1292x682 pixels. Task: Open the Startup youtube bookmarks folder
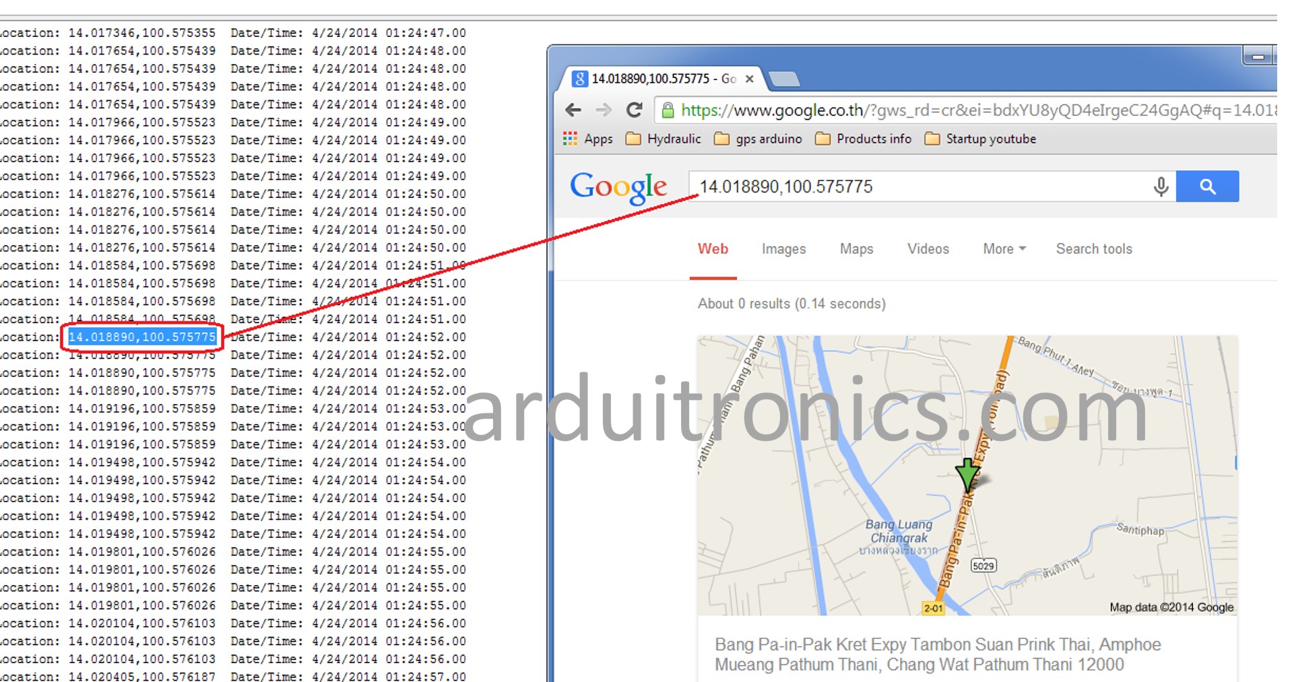980,139
